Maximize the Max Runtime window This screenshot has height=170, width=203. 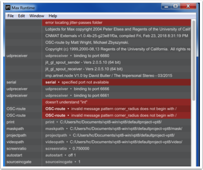pos(176,6)
